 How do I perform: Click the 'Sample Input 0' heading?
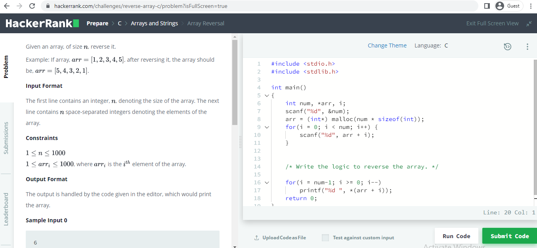click(x=46, y=220)
